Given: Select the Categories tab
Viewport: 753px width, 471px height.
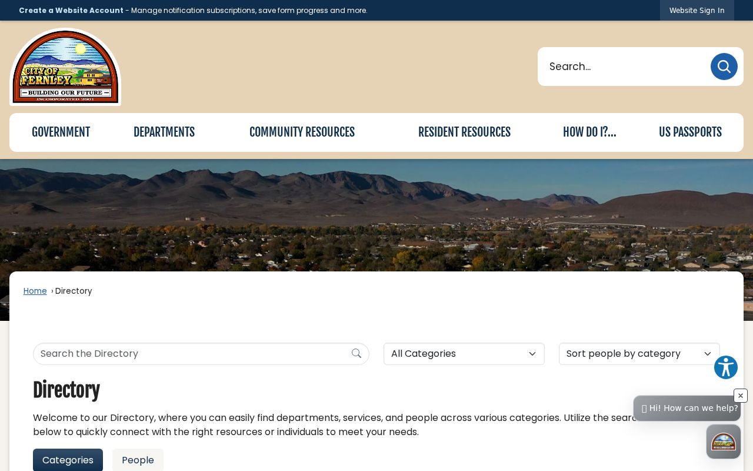Looking at the screenshot, I should click(68, 460).
